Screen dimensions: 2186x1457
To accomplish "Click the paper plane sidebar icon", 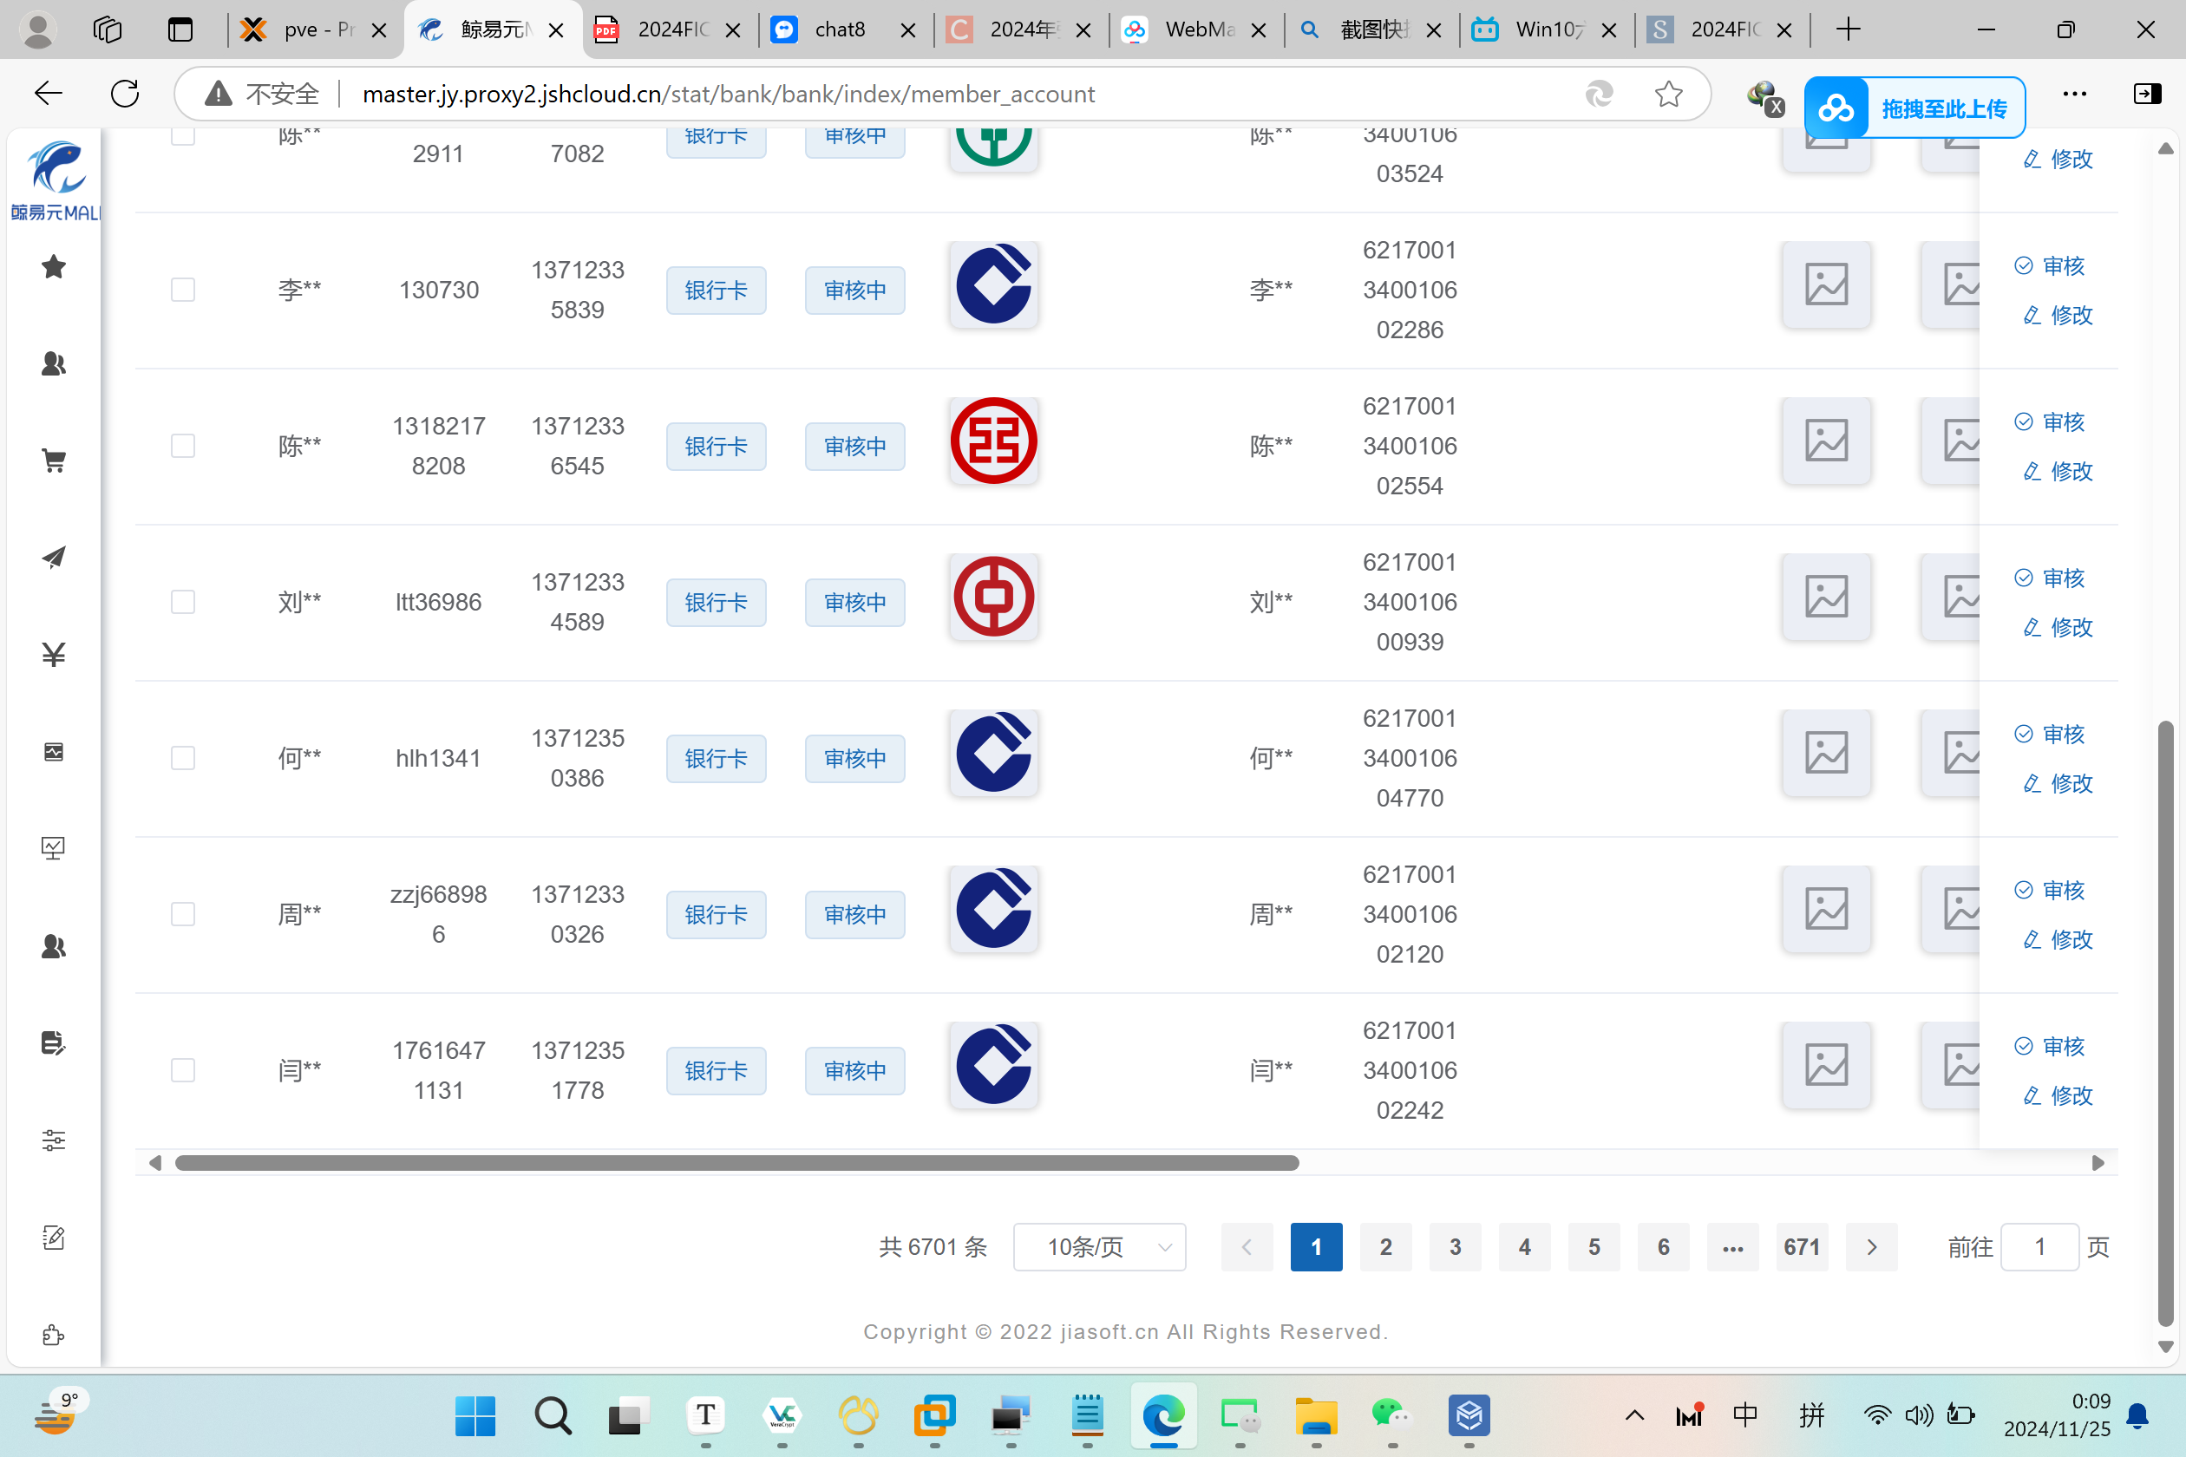I will 54,558.
